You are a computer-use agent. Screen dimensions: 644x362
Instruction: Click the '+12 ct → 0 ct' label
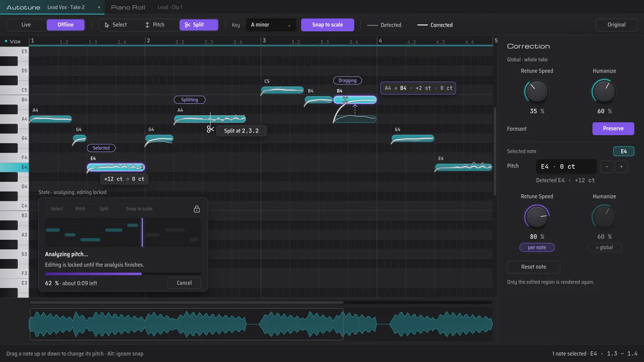(125, 179)
